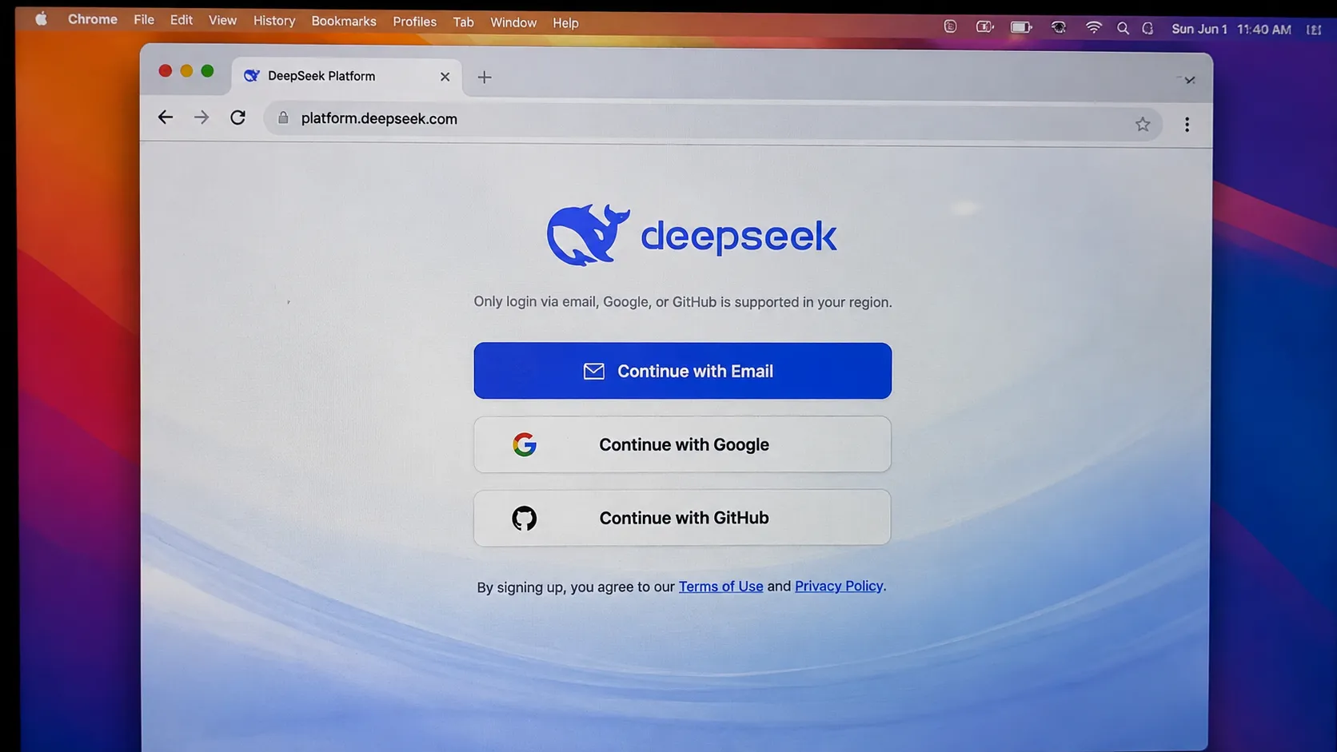The image size is (1337, 752).
Task: Click the Google logo icon
Action: click(x=525, y=444)
